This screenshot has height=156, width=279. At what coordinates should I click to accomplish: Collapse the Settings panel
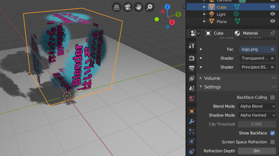tap(201, 87)
